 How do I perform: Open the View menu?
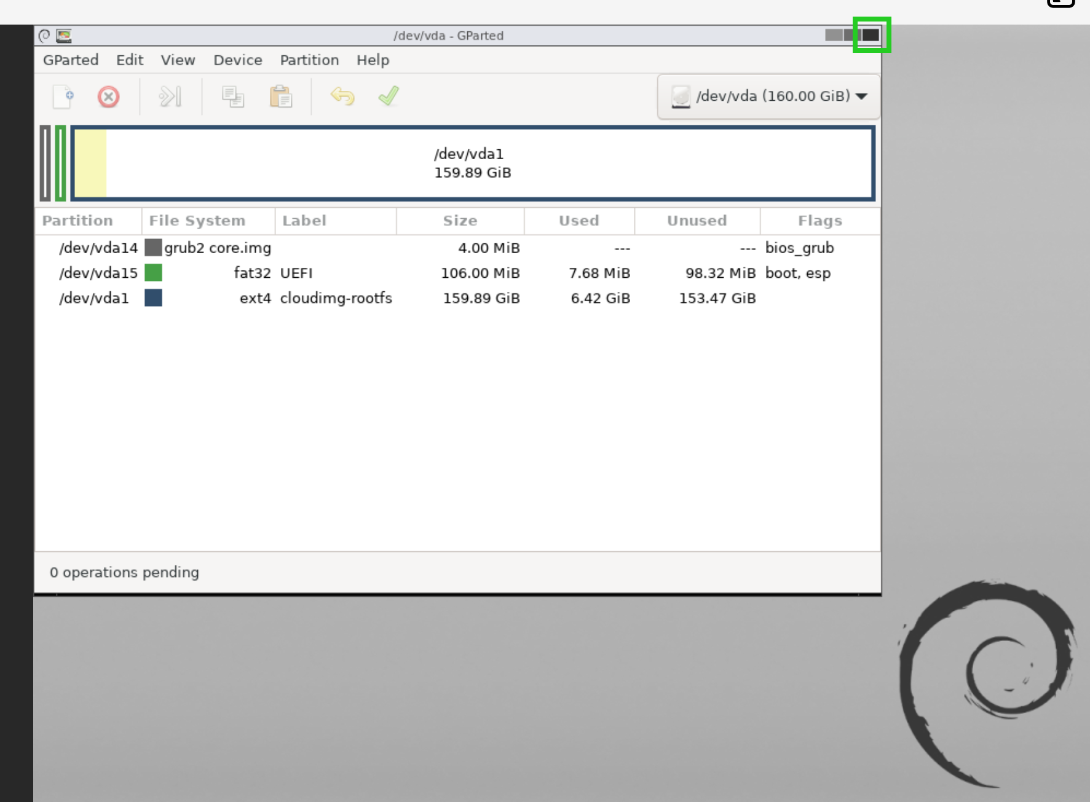click(178, 60)
